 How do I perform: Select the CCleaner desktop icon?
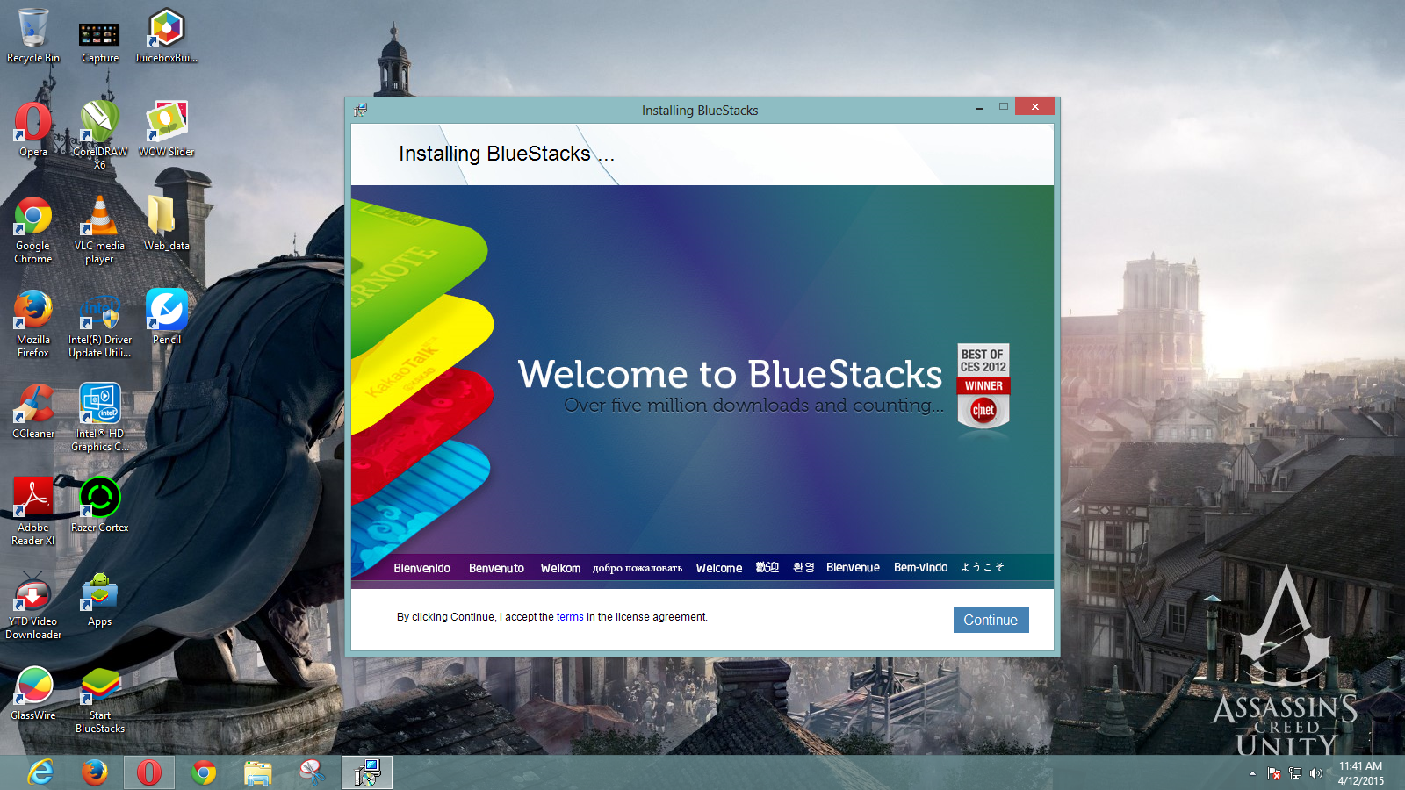pyautogui.click(x=33, y=412)
